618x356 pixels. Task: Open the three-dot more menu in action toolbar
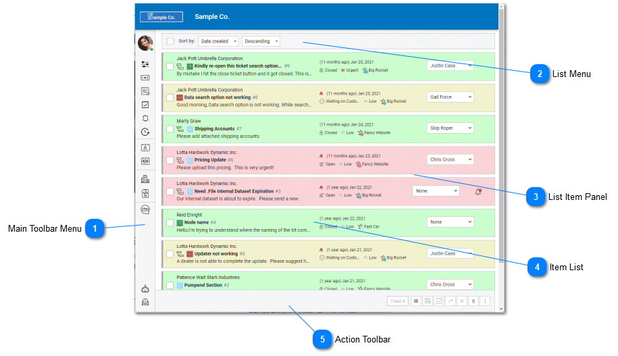(485, 301)
